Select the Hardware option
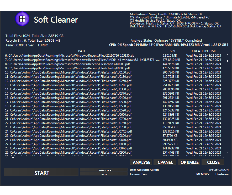 tap(222, 174)
